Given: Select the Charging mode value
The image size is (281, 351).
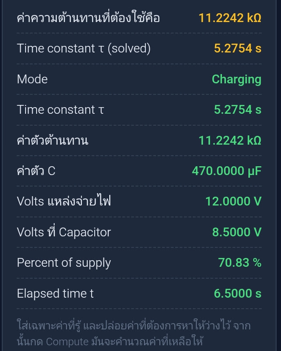Looking at the screenshot, I should (x=237, y=80).
